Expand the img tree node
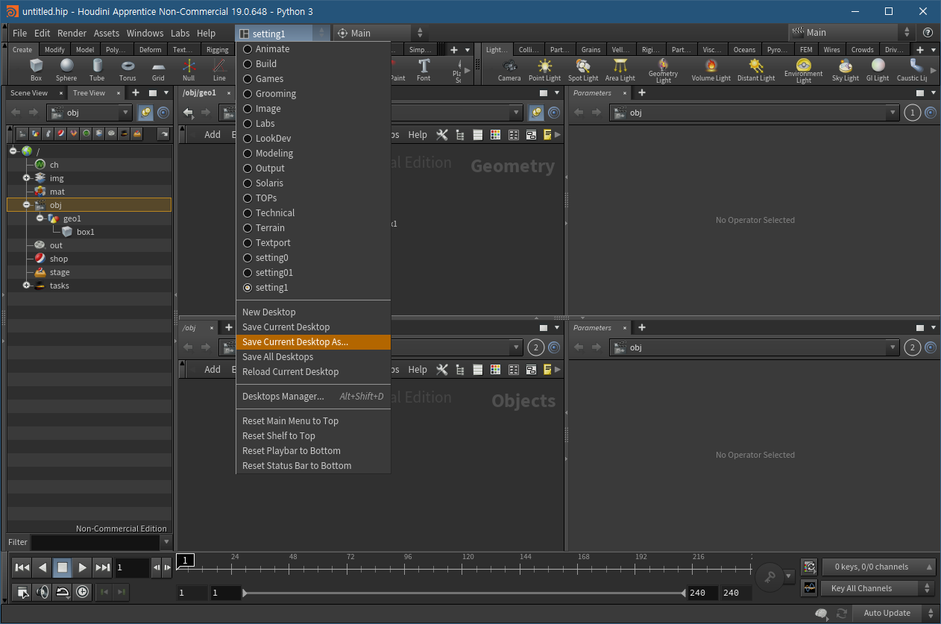941x624 pixels. point(26,178)
